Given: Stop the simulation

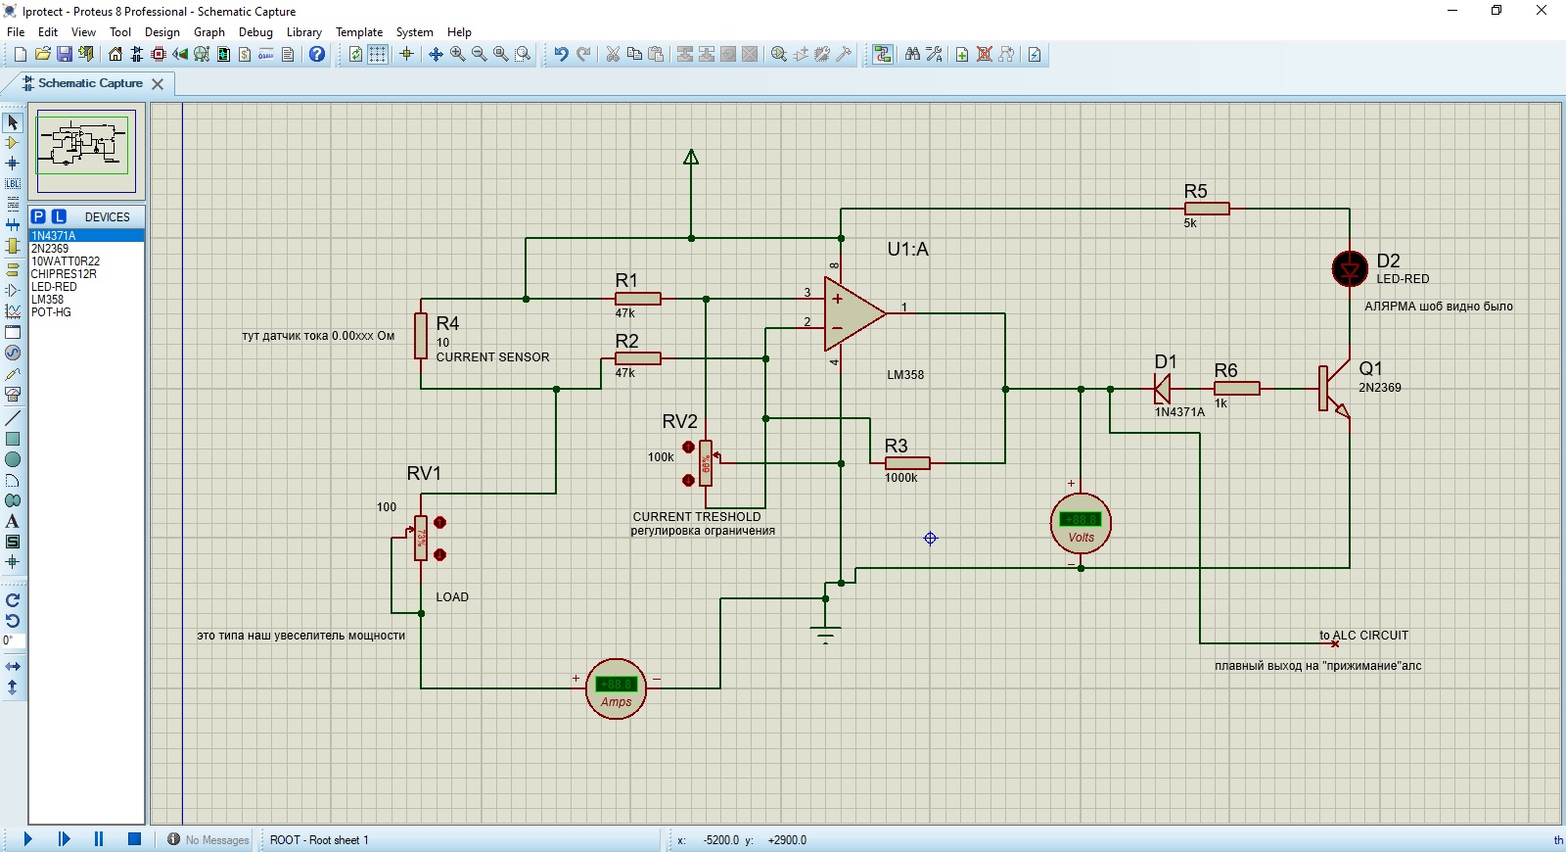Looking at the screenshot, I should click(x=135, y=839).
